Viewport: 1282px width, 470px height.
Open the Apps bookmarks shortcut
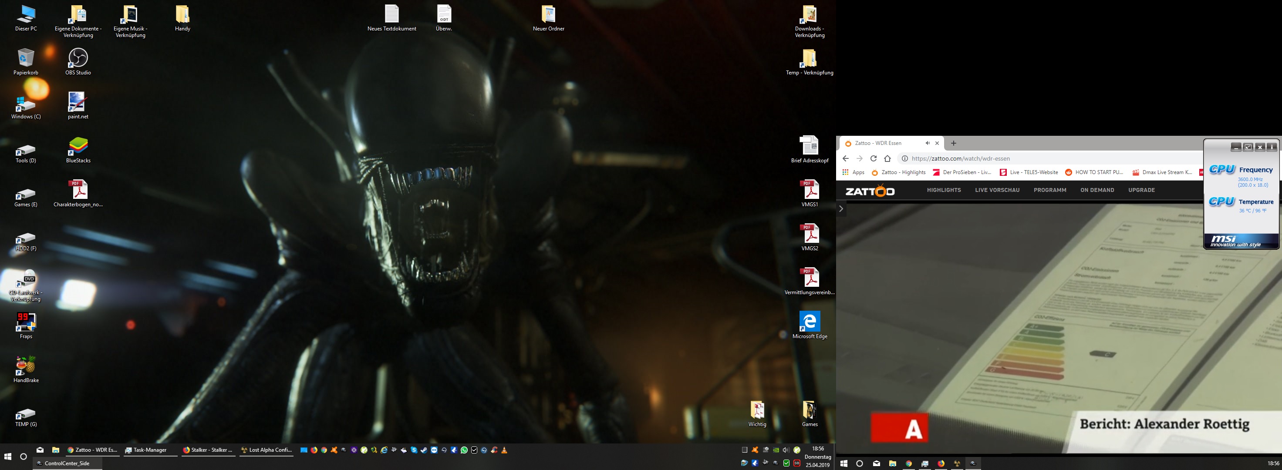pos(853,172)
